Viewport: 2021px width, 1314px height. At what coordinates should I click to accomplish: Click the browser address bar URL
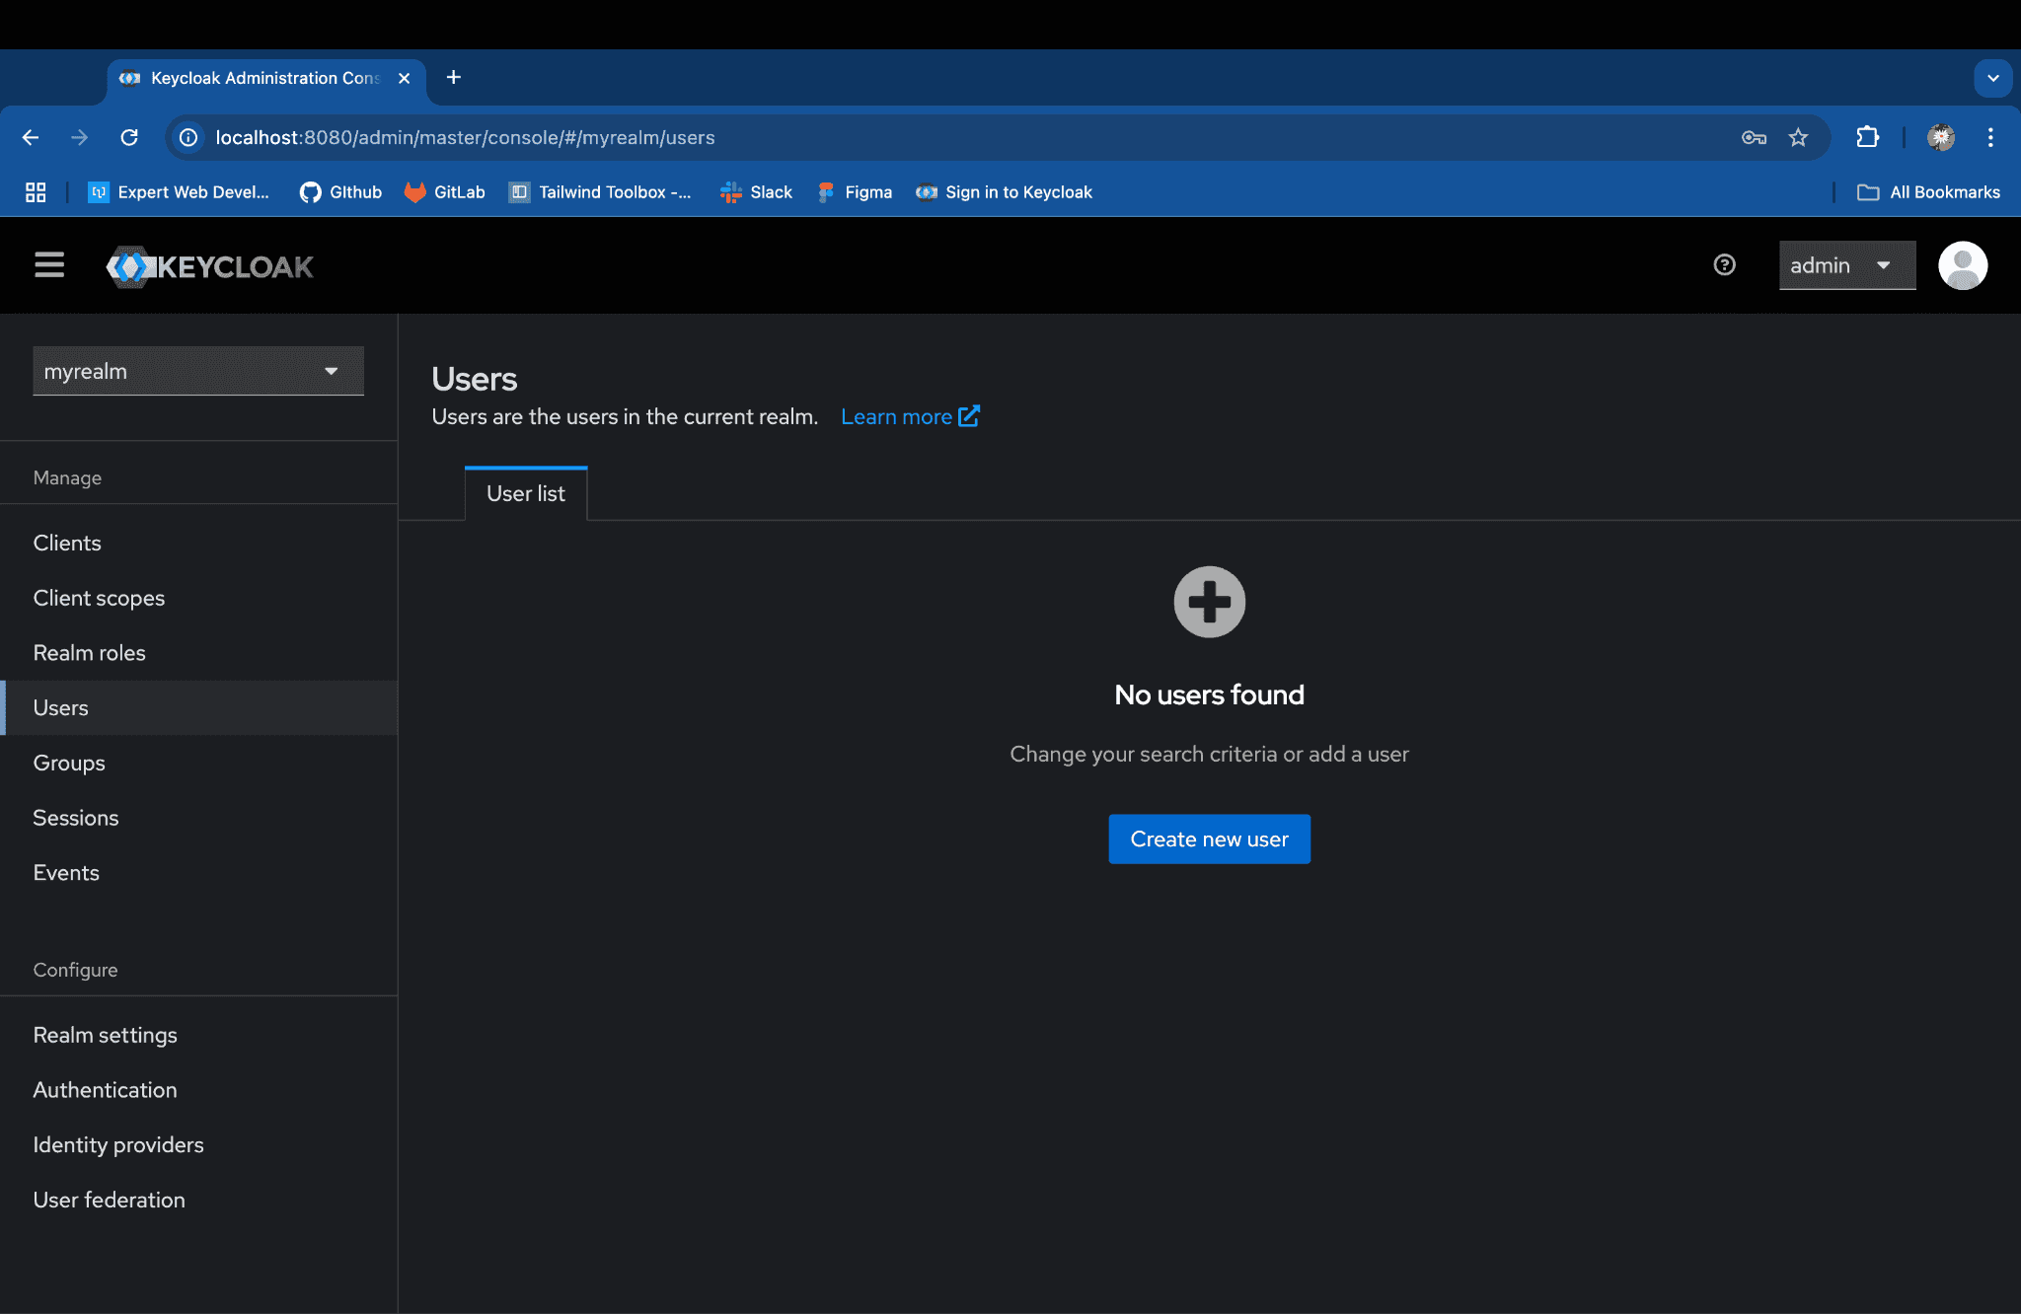point(465,138)
